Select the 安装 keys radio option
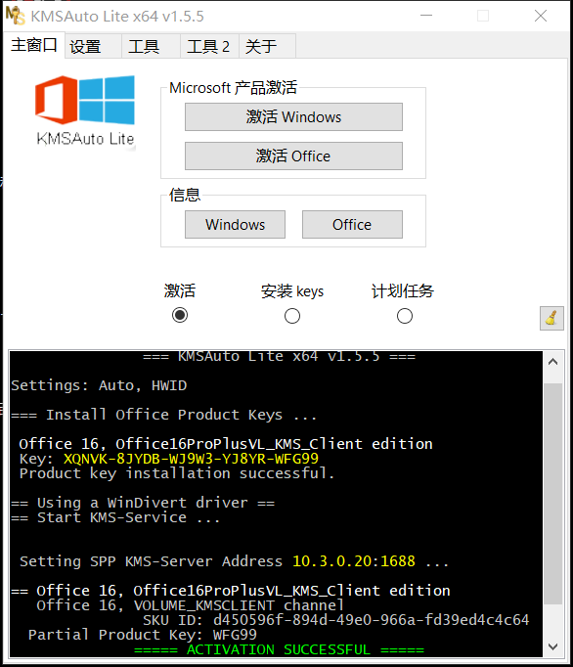 292,316
